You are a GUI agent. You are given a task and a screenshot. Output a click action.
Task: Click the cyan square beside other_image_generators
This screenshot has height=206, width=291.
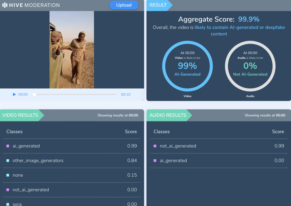coord(8,161)
